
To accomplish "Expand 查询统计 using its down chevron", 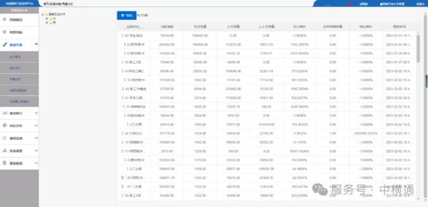I will pyautogui.click(x=36, y=113).
